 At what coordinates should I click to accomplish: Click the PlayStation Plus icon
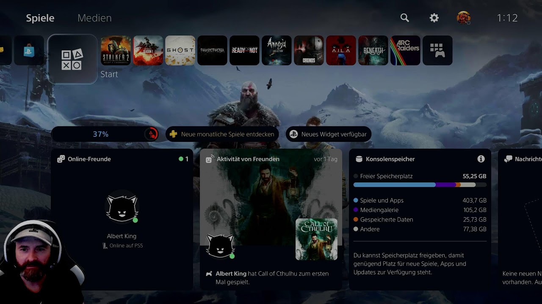tap(173, 134)
